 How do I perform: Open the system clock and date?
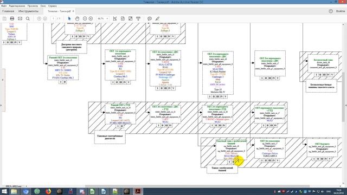339,191
